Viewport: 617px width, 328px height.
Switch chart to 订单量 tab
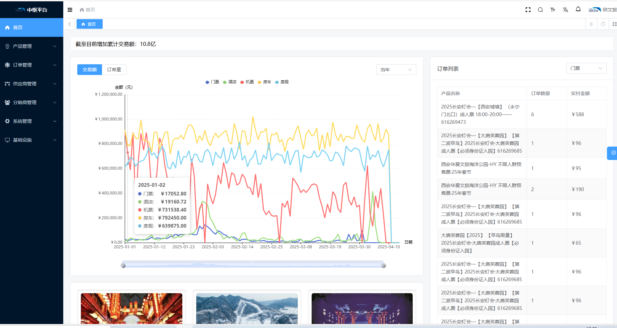[x=114, y=70]
